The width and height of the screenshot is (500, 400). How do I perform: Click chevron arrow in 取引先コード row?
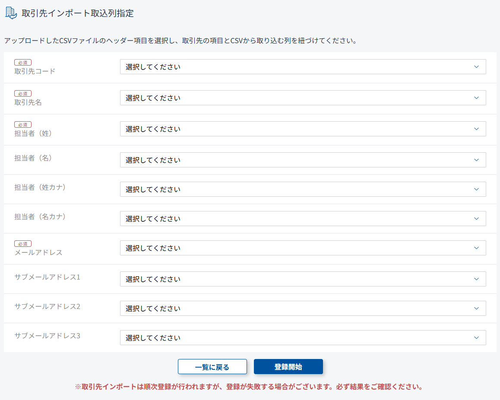click(x=476, y=67)
